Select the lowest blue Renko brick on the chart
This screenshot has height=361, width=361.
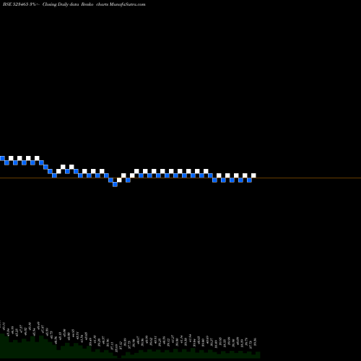point(115,184)
